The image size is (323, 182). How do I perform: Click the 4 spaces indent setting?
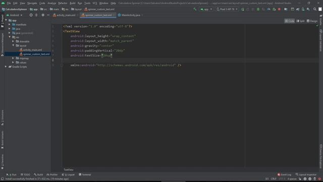[x=292, y=179]
